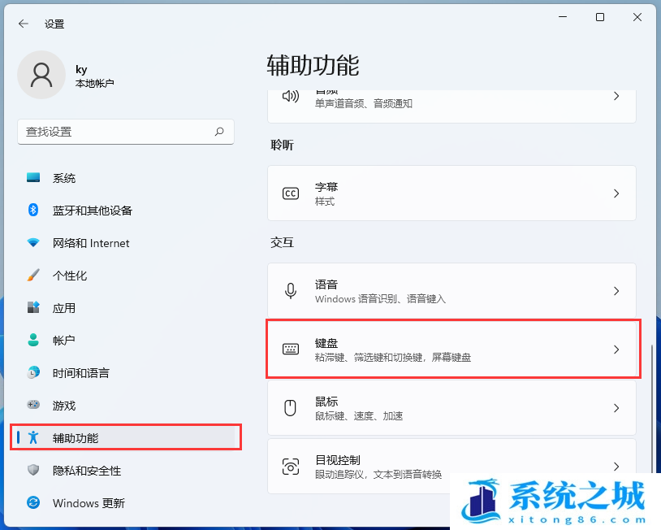Click the 查找设置 search box

(126, 132)
